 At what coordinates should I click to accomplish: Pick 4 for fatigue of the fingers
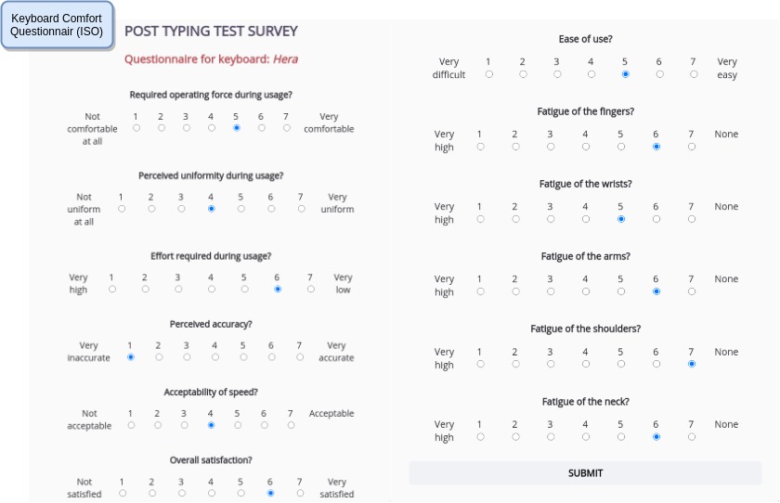(586, 146)
